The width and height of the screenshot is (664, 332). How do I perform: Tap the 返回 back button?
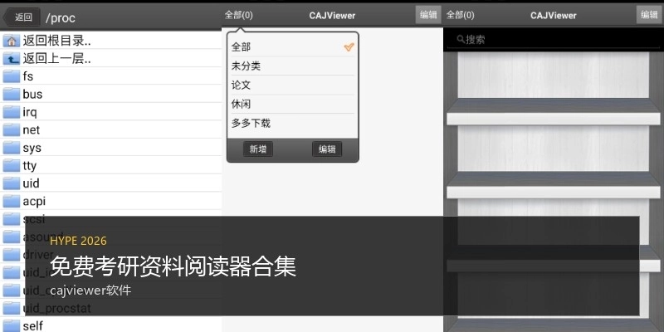[x=22, y=17]
